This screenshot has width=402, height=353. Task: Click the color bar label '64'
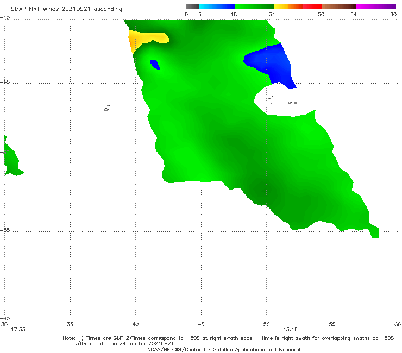click(354, 14)
